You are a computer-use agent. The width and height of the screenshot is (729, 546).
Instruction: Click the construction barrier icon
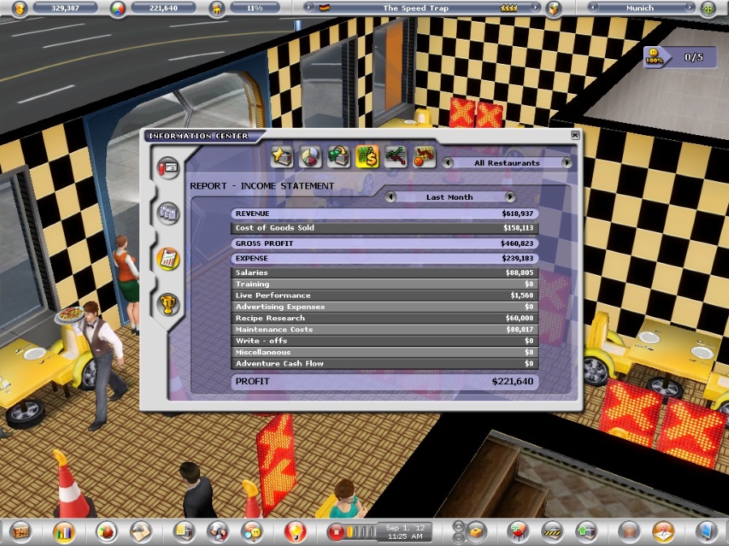click(552, 531)
